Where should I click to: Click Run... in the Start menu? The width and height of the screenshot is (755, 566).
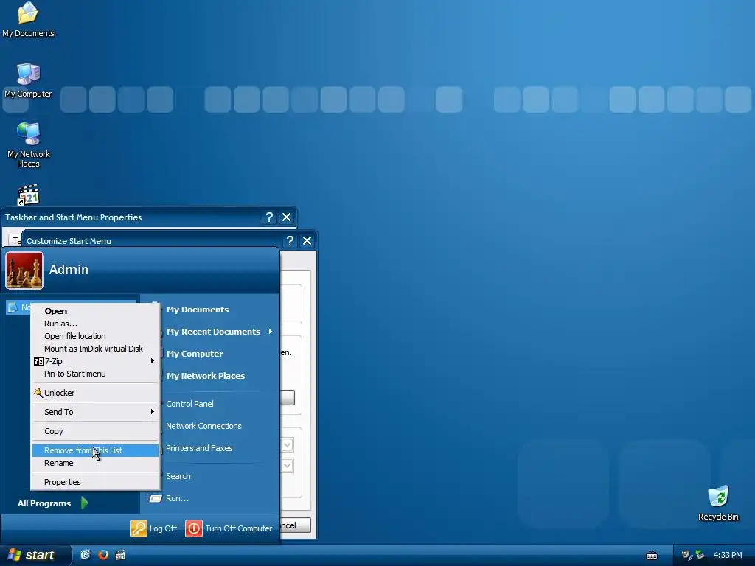tap(177, 498)
